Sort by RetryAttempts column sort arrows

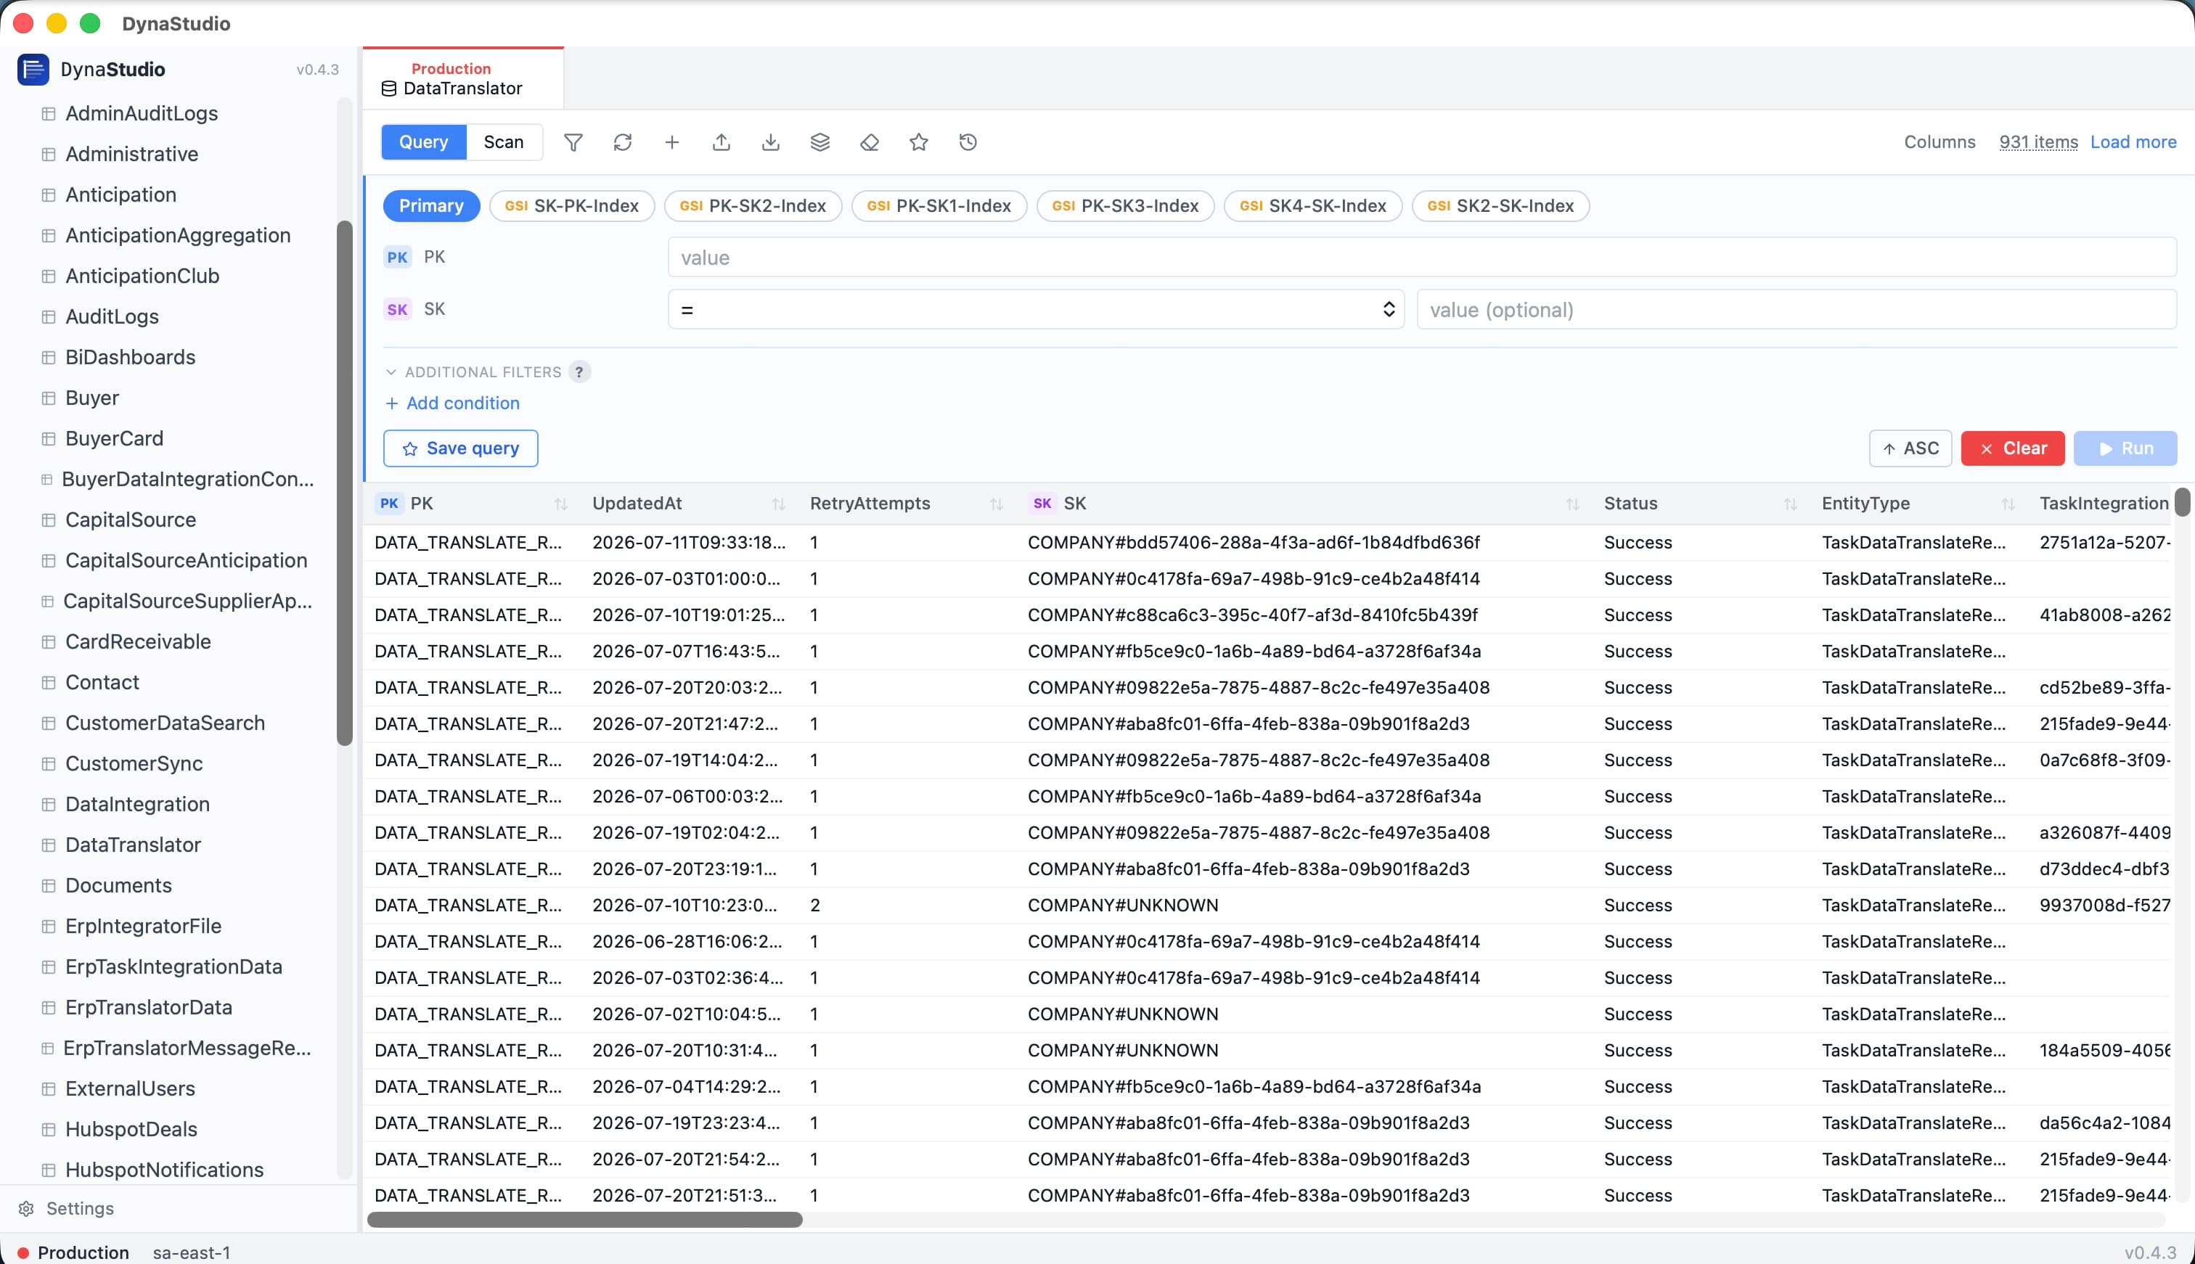pos(997,504)
